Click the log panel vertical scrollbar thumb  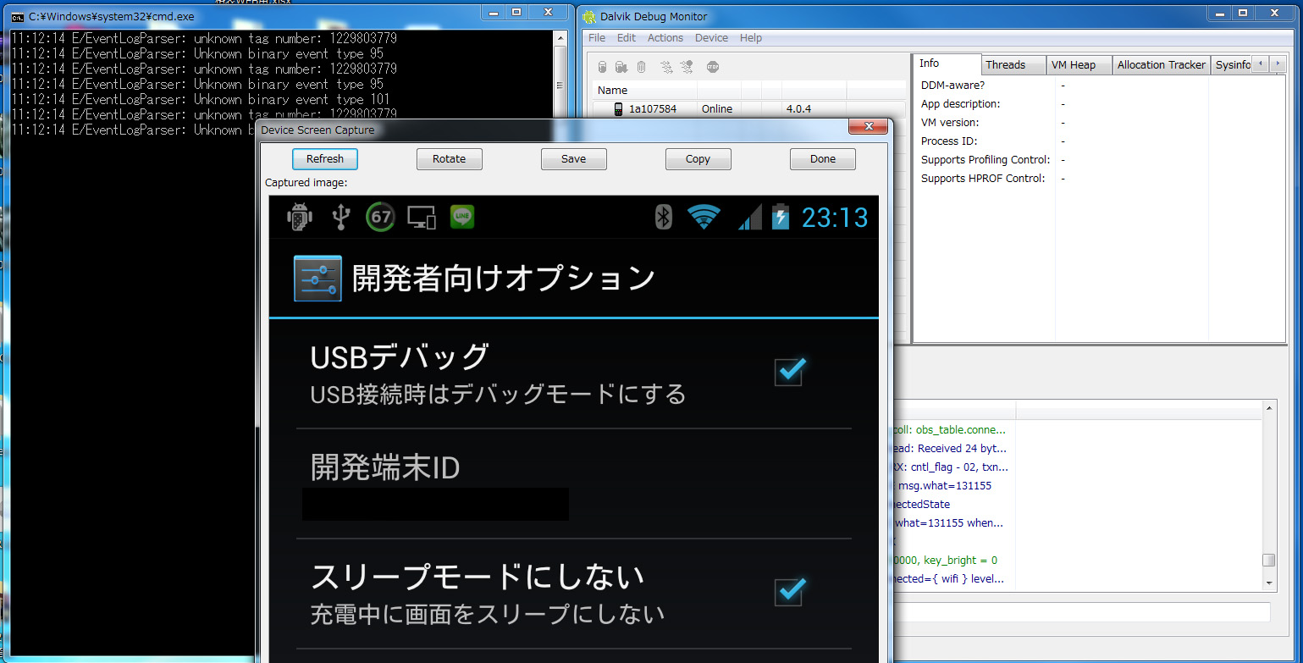coord(1268,561)
